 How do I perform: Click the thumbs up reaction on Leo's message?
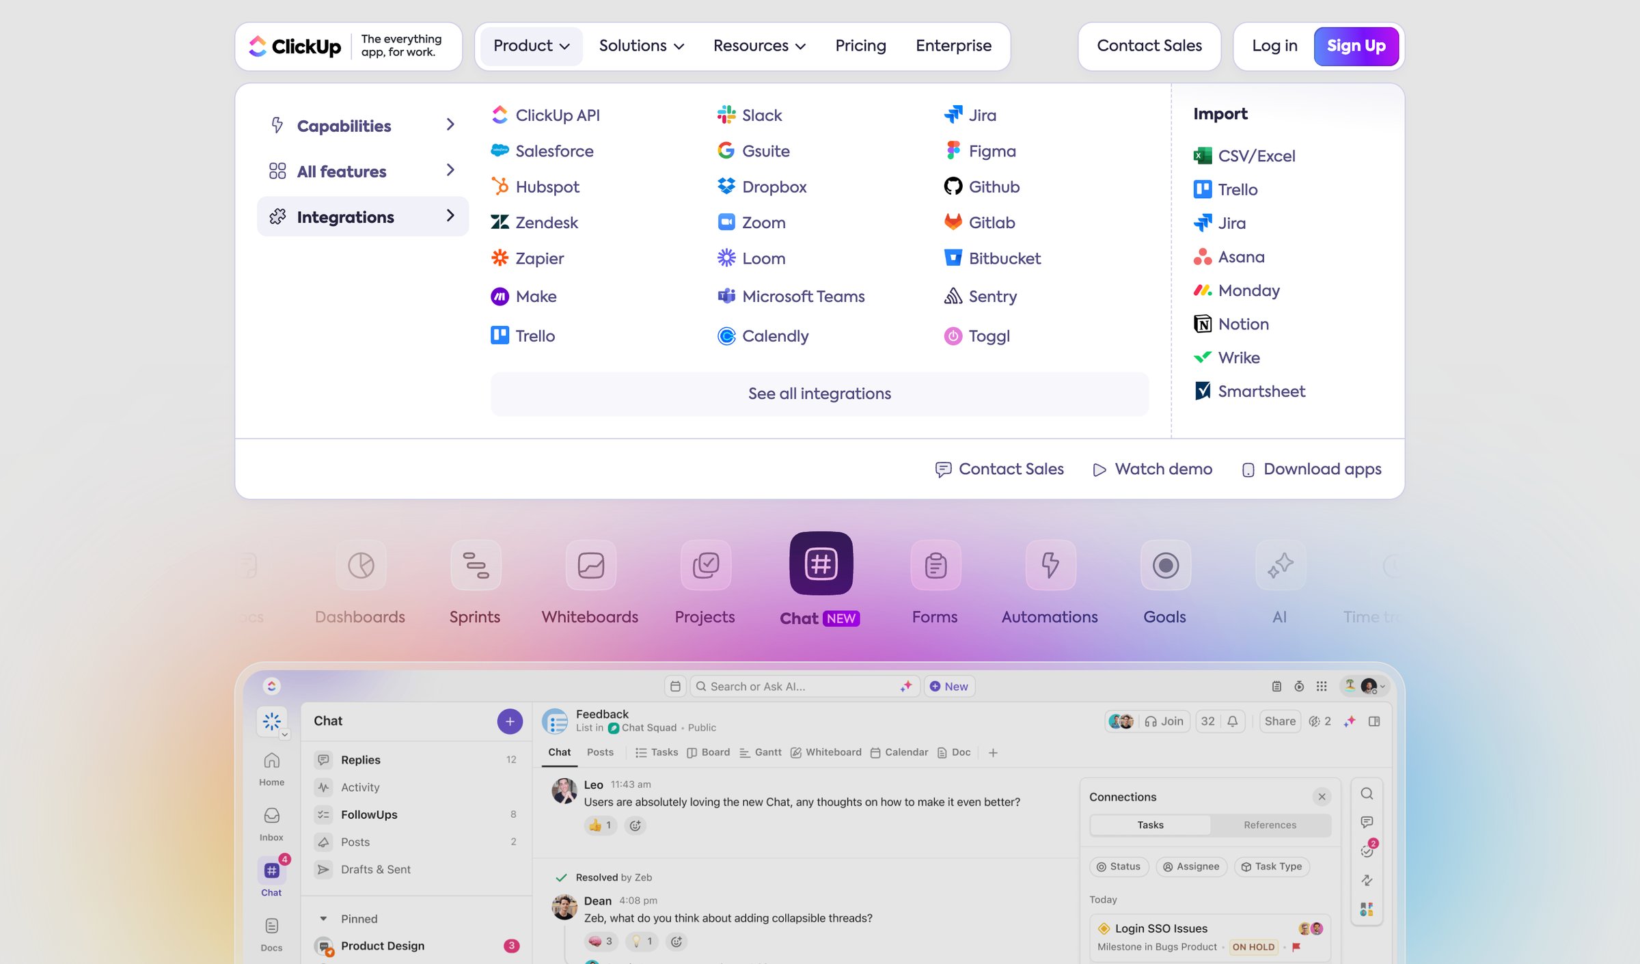(x=601, y=825)
